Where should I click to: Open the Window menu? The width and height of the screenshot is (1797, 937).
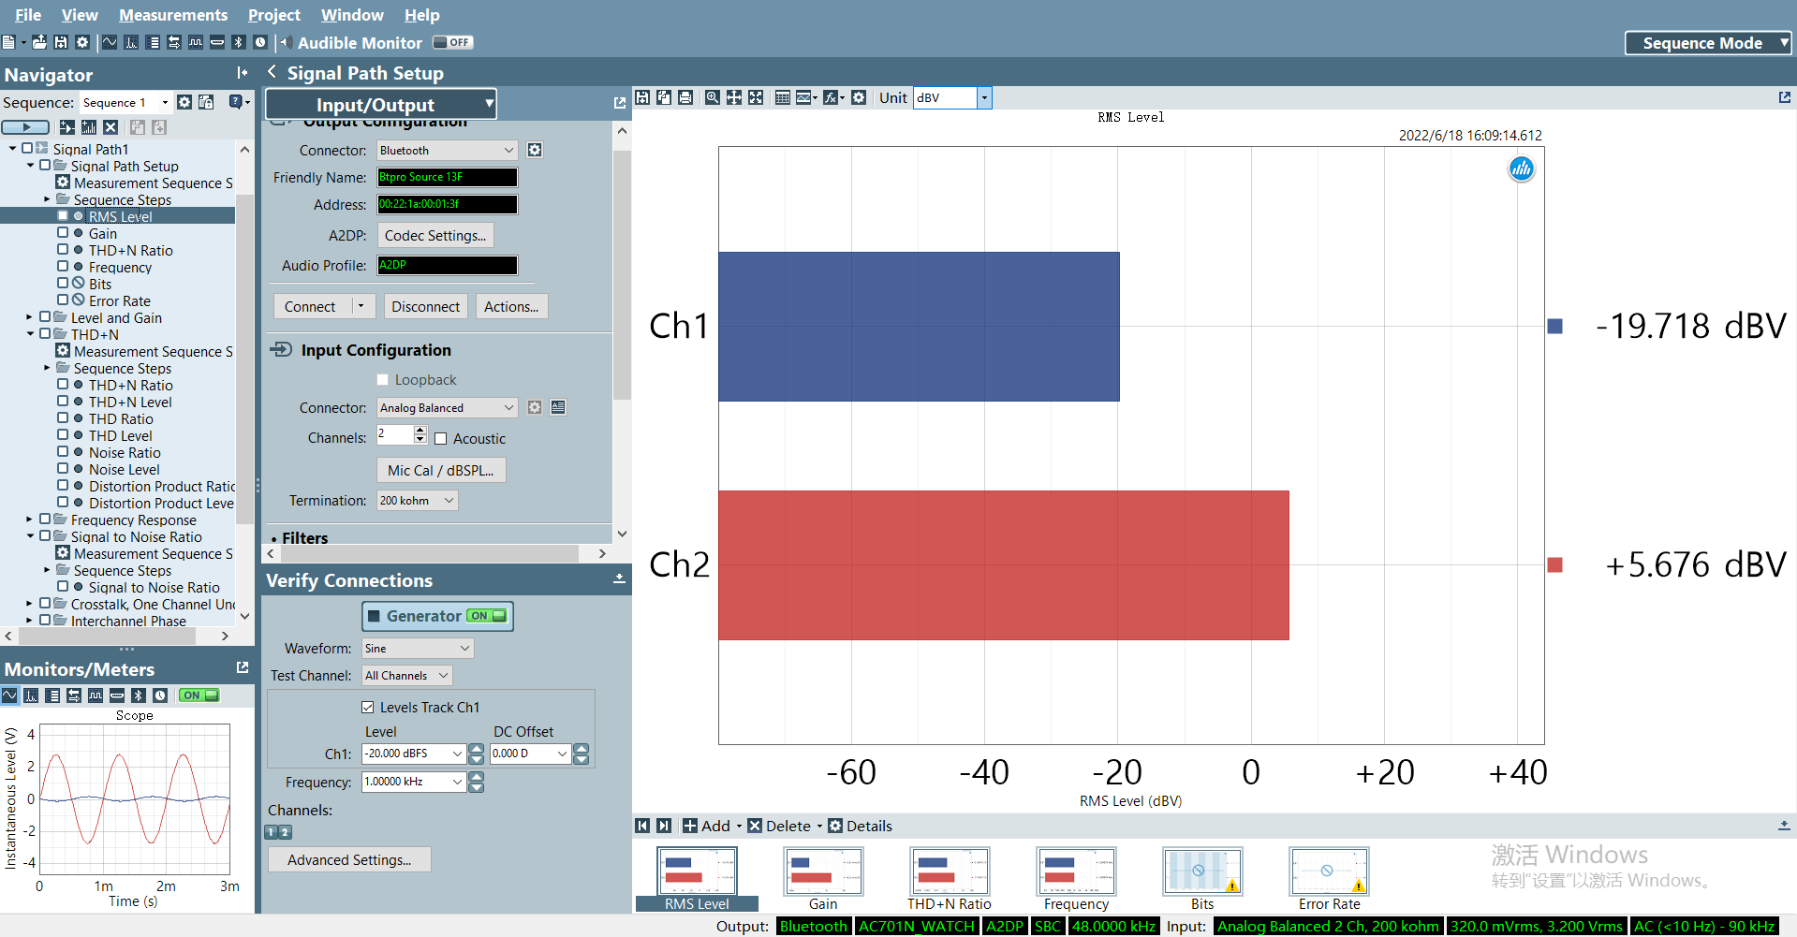tap(352, 15)
